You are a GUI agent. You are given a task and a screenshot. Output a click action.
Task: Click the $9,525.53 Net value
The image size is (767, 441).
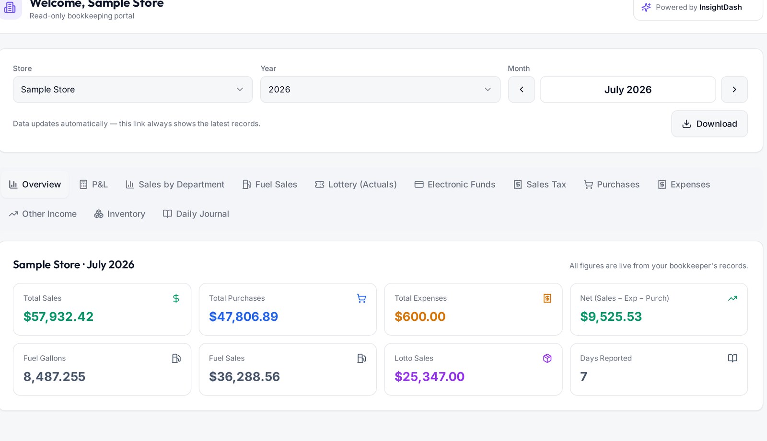click(611, 317)
